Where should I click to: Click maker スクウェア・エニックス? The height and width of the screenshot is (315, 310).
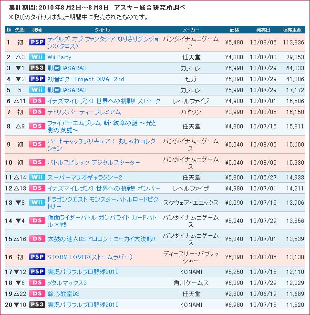click(191, 203)
